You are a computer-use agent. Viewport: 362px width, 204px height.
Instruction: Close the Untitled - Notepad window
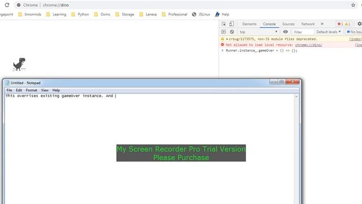[292, 82]
